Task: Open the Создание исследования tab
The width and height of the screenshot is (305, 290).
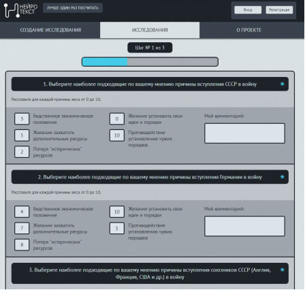Action: pos(50,30)
